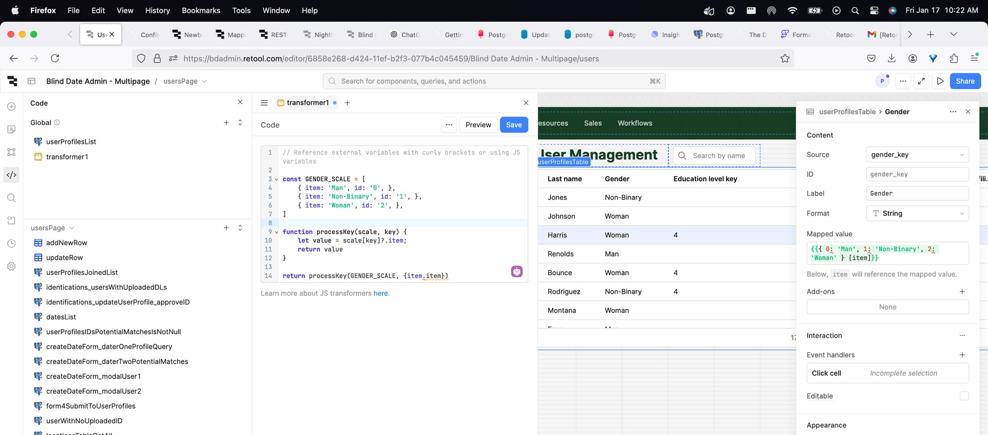Open the Bookmarks menu in menu bar
This screenshot has width=988, height=435.
(x=201, y=10)
